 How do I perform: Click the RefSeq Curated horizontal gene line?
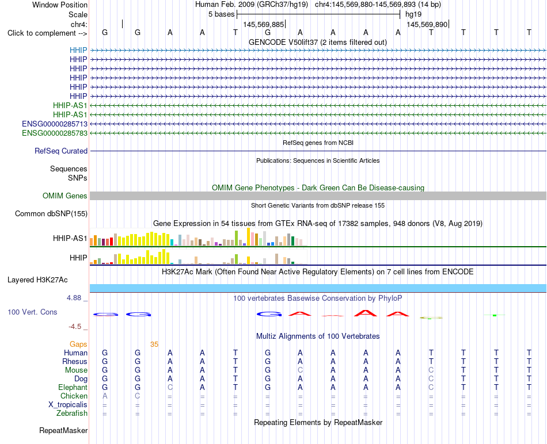click(318, 151)
